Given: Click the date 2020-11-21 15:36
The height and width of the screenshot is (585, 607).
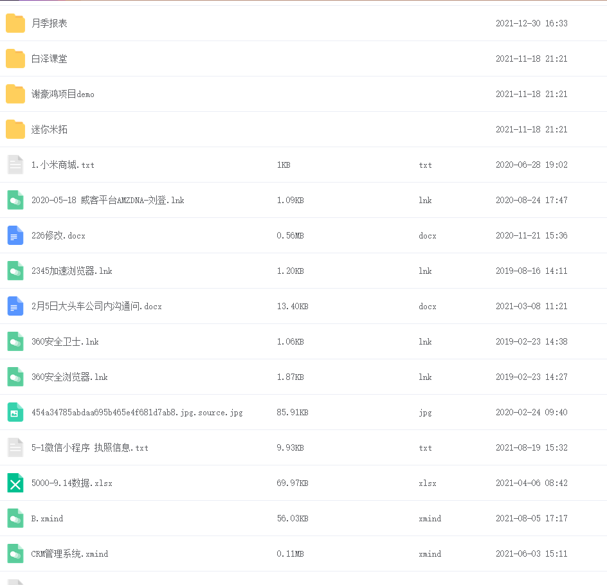Looking at the screenshot, I should [532, 236].
